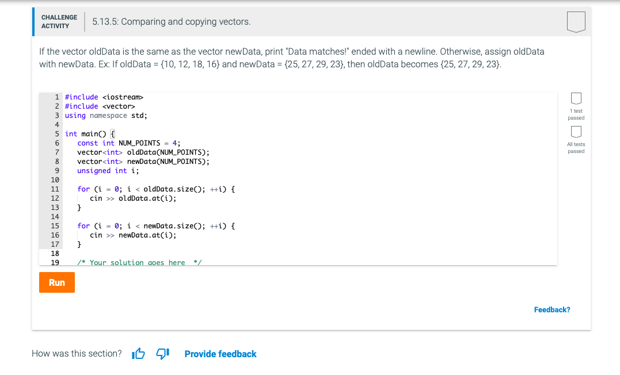Give a thumbs down for this section
This screenshot has height=375, width=620.
point(162,354)
